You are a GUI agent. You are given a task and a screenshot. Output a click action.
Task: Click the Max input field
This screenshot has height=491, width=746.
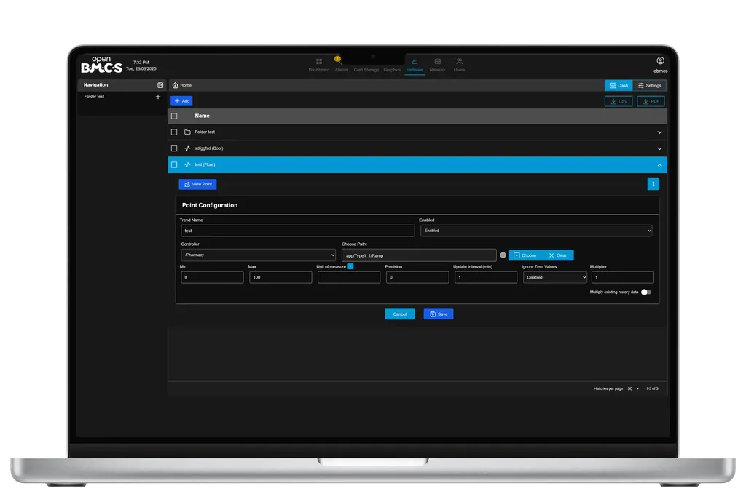coord(280,277)
